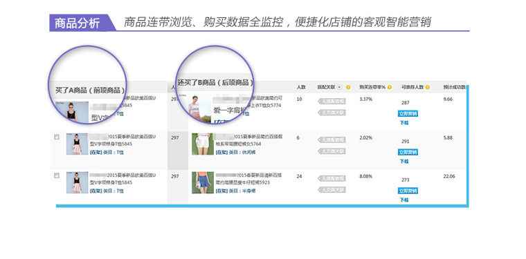Select the 9.66 estimated success value
The width and height of the screenshot is (526, 259).
(448, 99)
